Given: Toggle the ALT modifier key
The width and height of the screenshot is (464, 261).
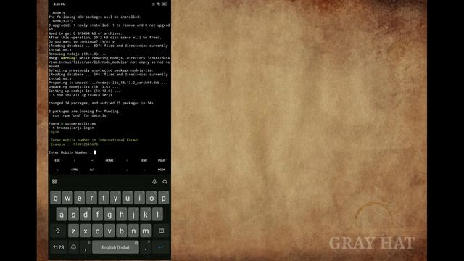Looking at the screenshot, I should point(92,170).
